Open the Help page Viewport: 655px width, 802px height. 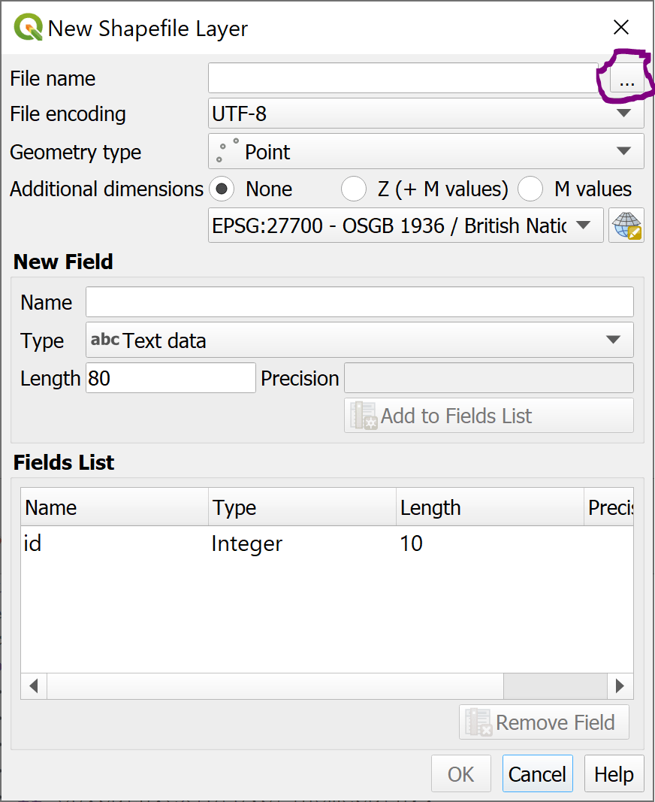point(614,773)
